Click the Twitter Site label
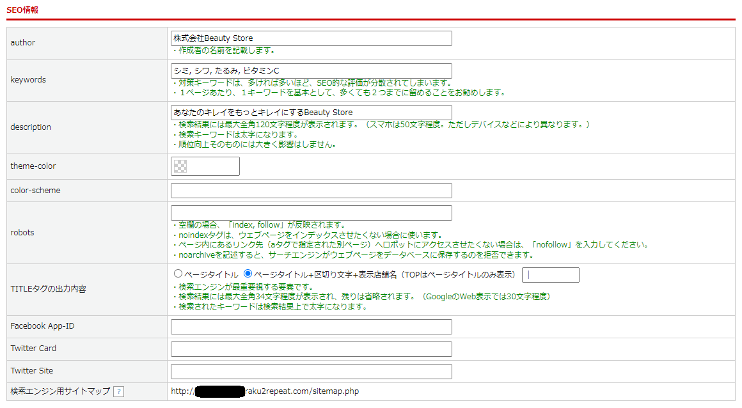 pos(32,371)
